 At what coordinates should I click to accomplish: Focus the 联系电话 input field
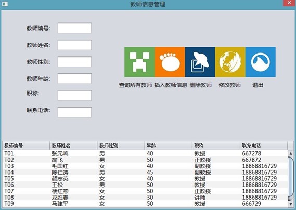pos(74,112)
